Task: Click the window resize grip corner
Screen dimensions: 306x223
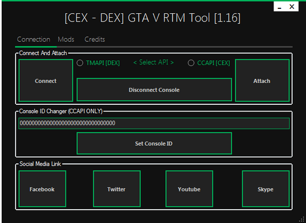Action: pyautogui.click(x=302, y=219)
